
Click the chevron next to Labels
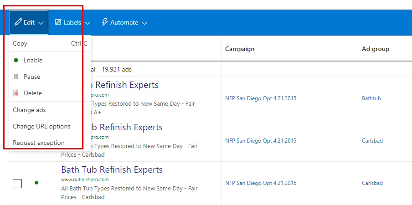(x=88, y=23)
